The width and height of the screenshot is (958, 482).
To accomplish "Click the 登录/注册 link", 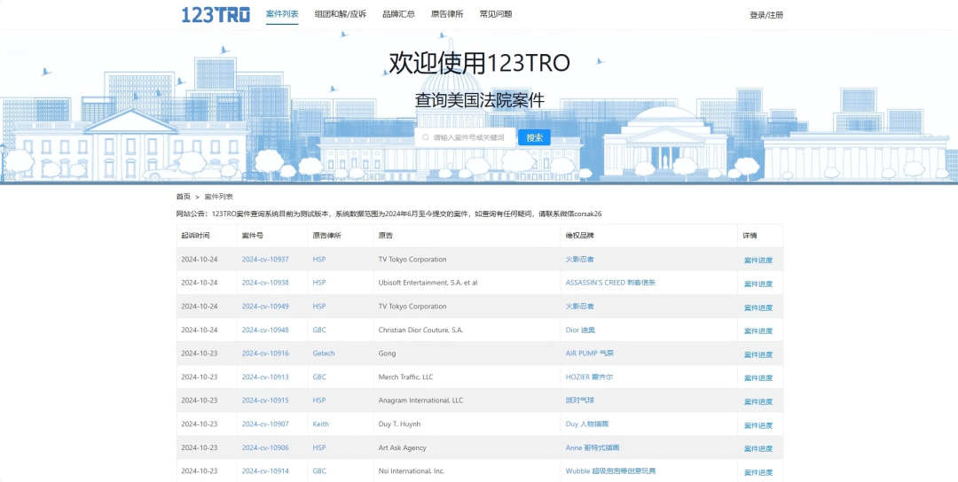I will [766, 15].
